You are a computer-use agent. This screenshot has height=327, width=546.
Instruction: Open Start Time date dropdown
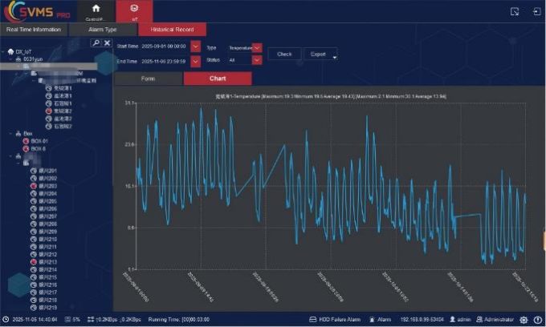tap(196, 46)
